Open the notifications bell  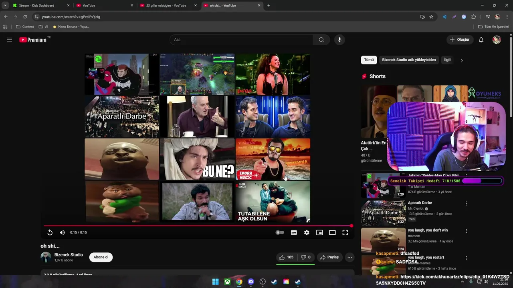tap(481, 40)
